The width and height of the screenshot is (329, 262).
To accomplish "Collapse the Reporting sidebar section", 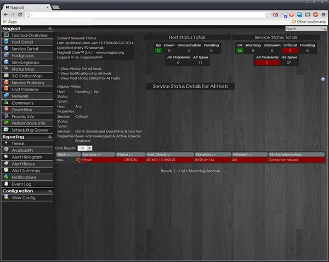I will pos(50,137).
